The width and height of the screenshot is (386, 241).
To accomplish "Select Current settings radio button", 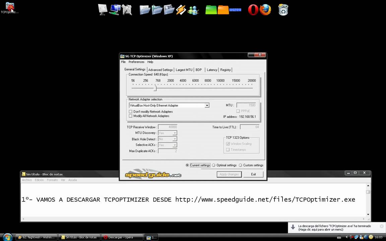I will point(187,165).
